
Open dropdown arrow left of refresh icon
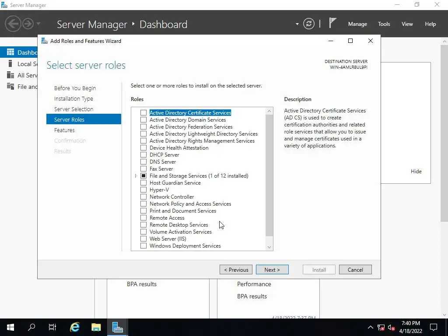tap(297, 24)
